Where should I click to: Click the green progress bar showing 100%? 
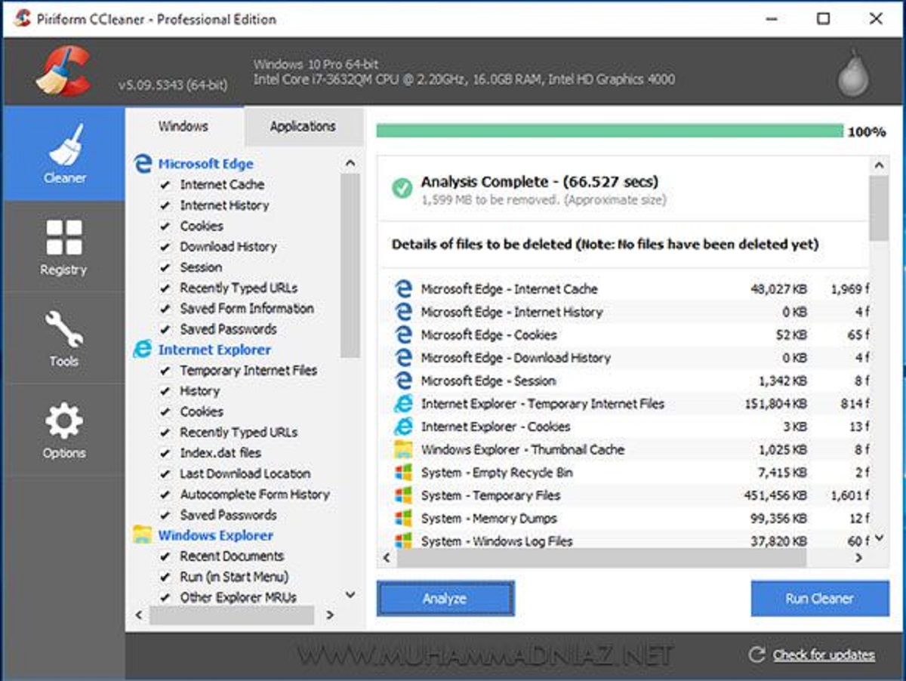[x=604, y=131]
